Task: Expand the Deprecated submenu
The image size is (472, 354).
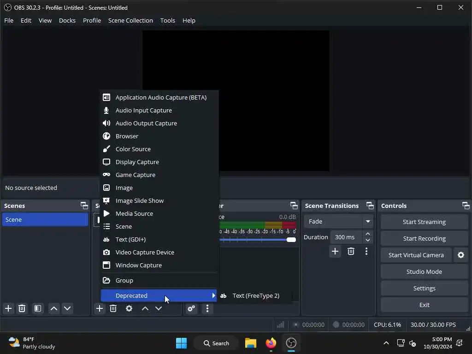Action: (159, 295)
